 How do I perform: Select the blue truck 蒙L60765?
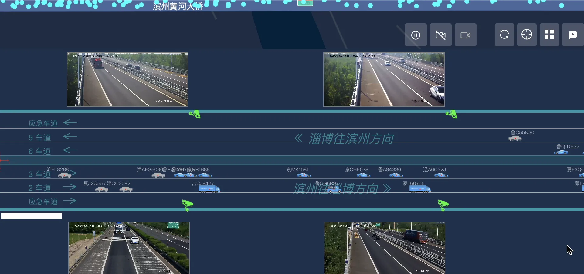(420, 189)
